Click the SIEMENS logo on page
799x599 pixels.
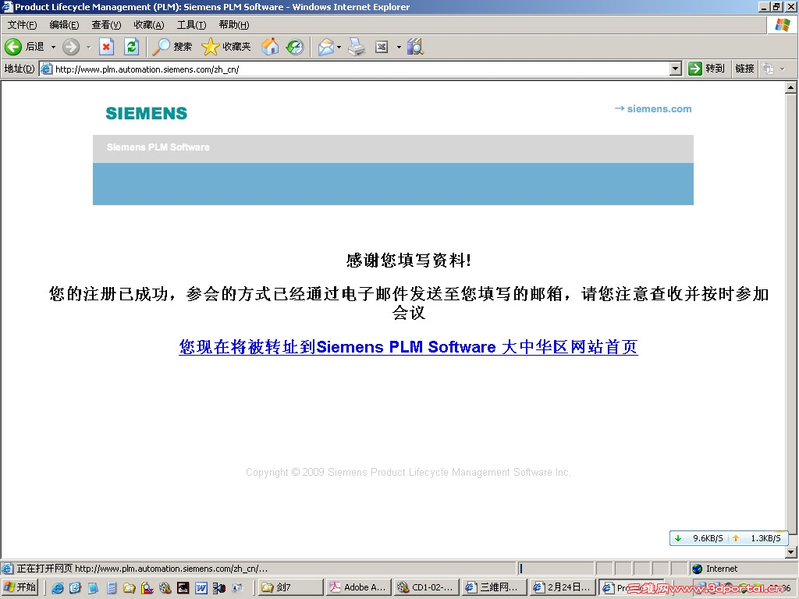pyautogui.click(x=146, y=113)
